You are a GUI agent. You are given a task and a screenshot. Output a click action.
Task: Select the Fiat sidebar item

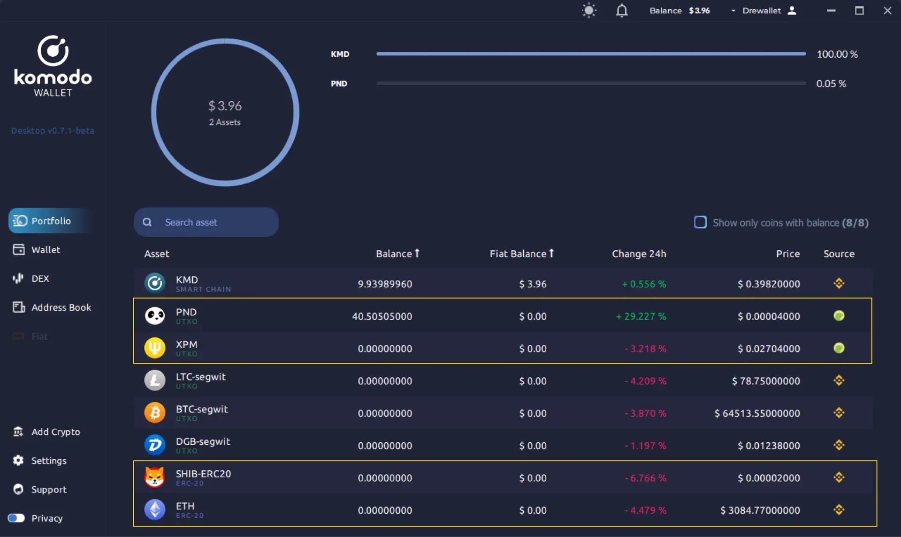click(x=40, y=336)
